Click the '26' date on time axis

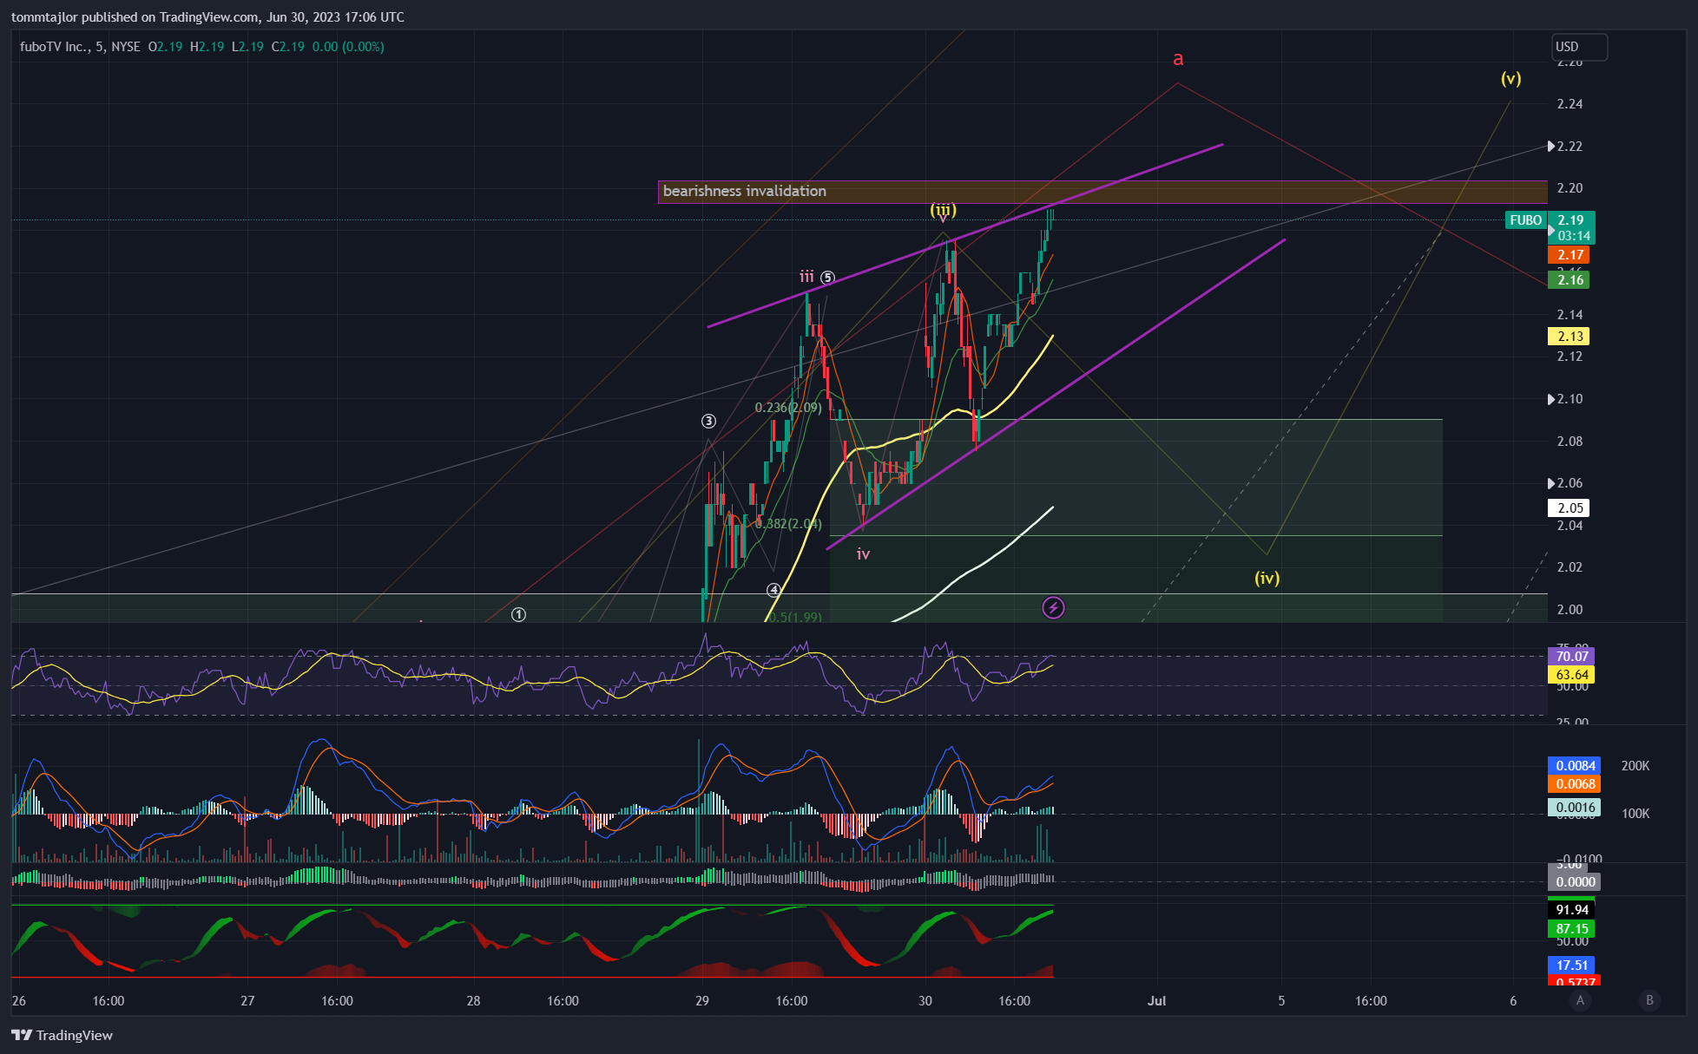19,1001
